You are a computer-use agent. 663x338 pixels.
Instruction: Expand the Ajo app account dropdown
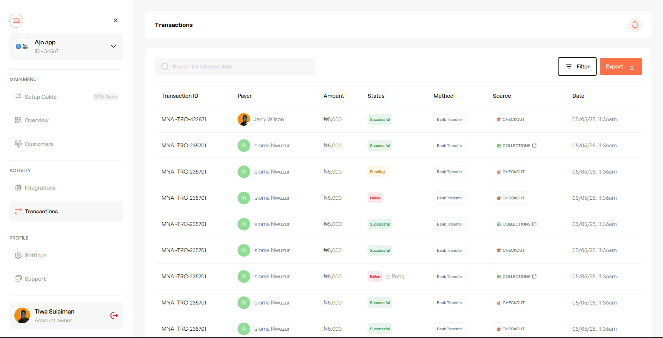click(113, 46)
